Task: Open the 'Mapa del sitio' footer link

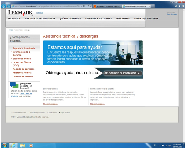Action: (65, 113)
